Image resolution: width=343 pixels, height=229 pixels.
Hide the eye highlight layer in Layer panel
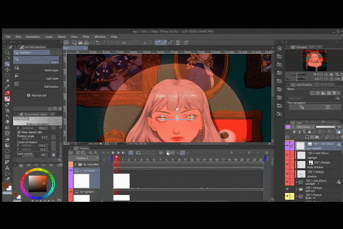pos(287,146)
